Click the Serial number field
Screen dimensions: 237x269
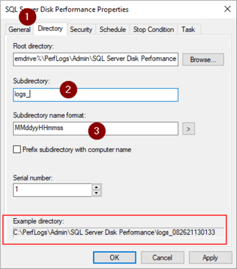(x=52, y=190)
